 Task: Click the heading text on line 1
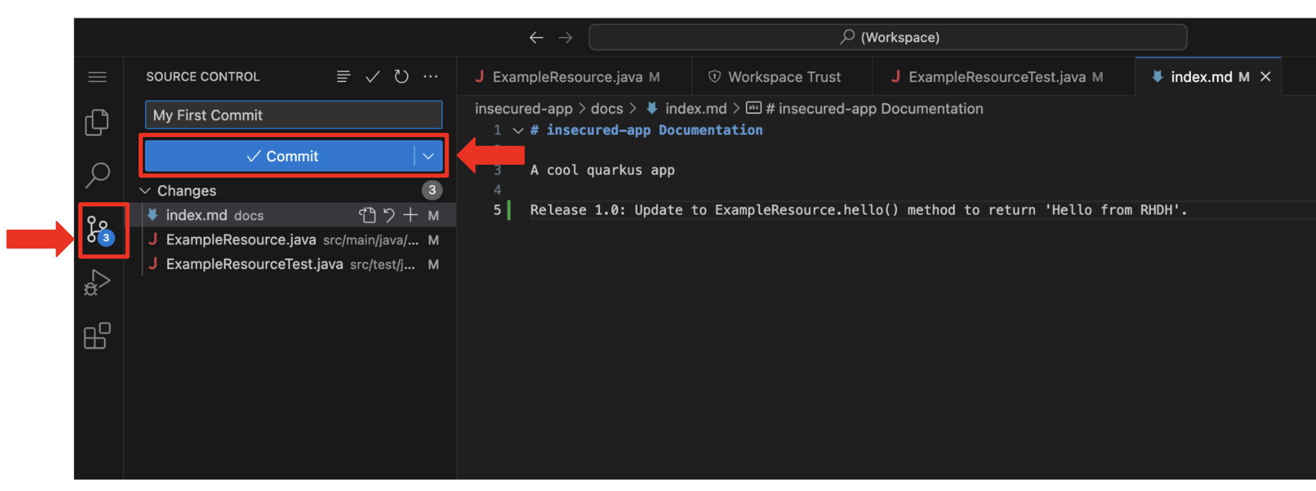[x=646, y=131]
